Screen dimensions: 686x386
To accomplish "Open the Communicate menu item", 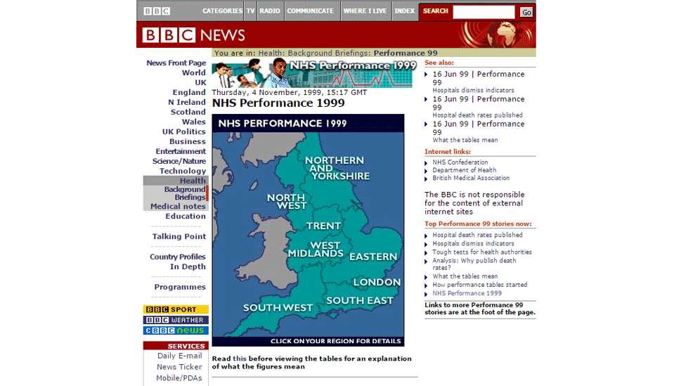I will pyautogui.click(x=310, y=11).
